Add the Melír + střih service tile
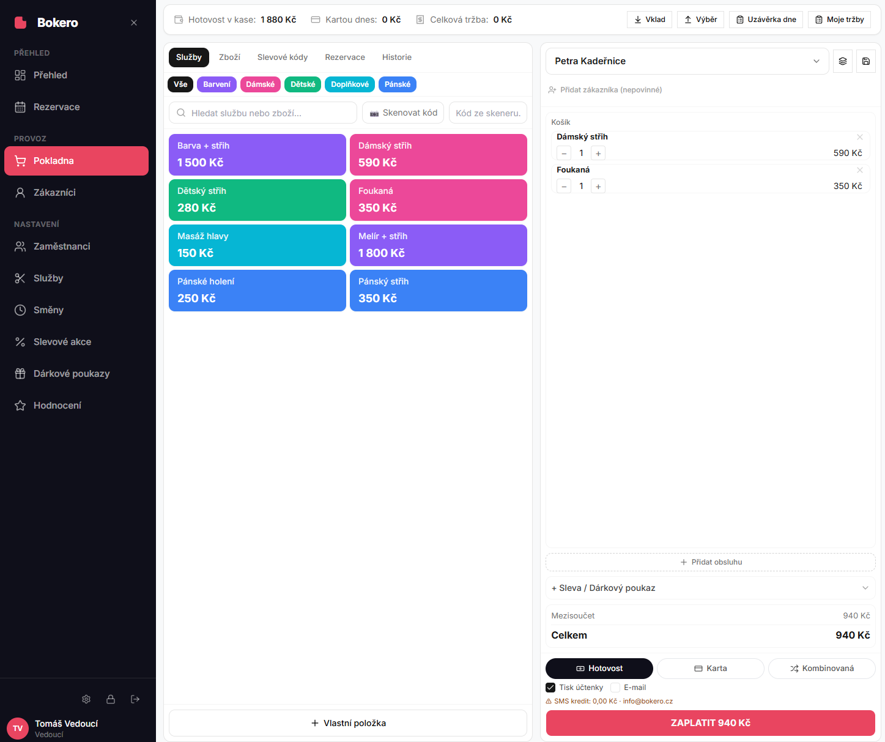This screenshot has height=742, width=885. pyautogui.click(x=439, y=245)
